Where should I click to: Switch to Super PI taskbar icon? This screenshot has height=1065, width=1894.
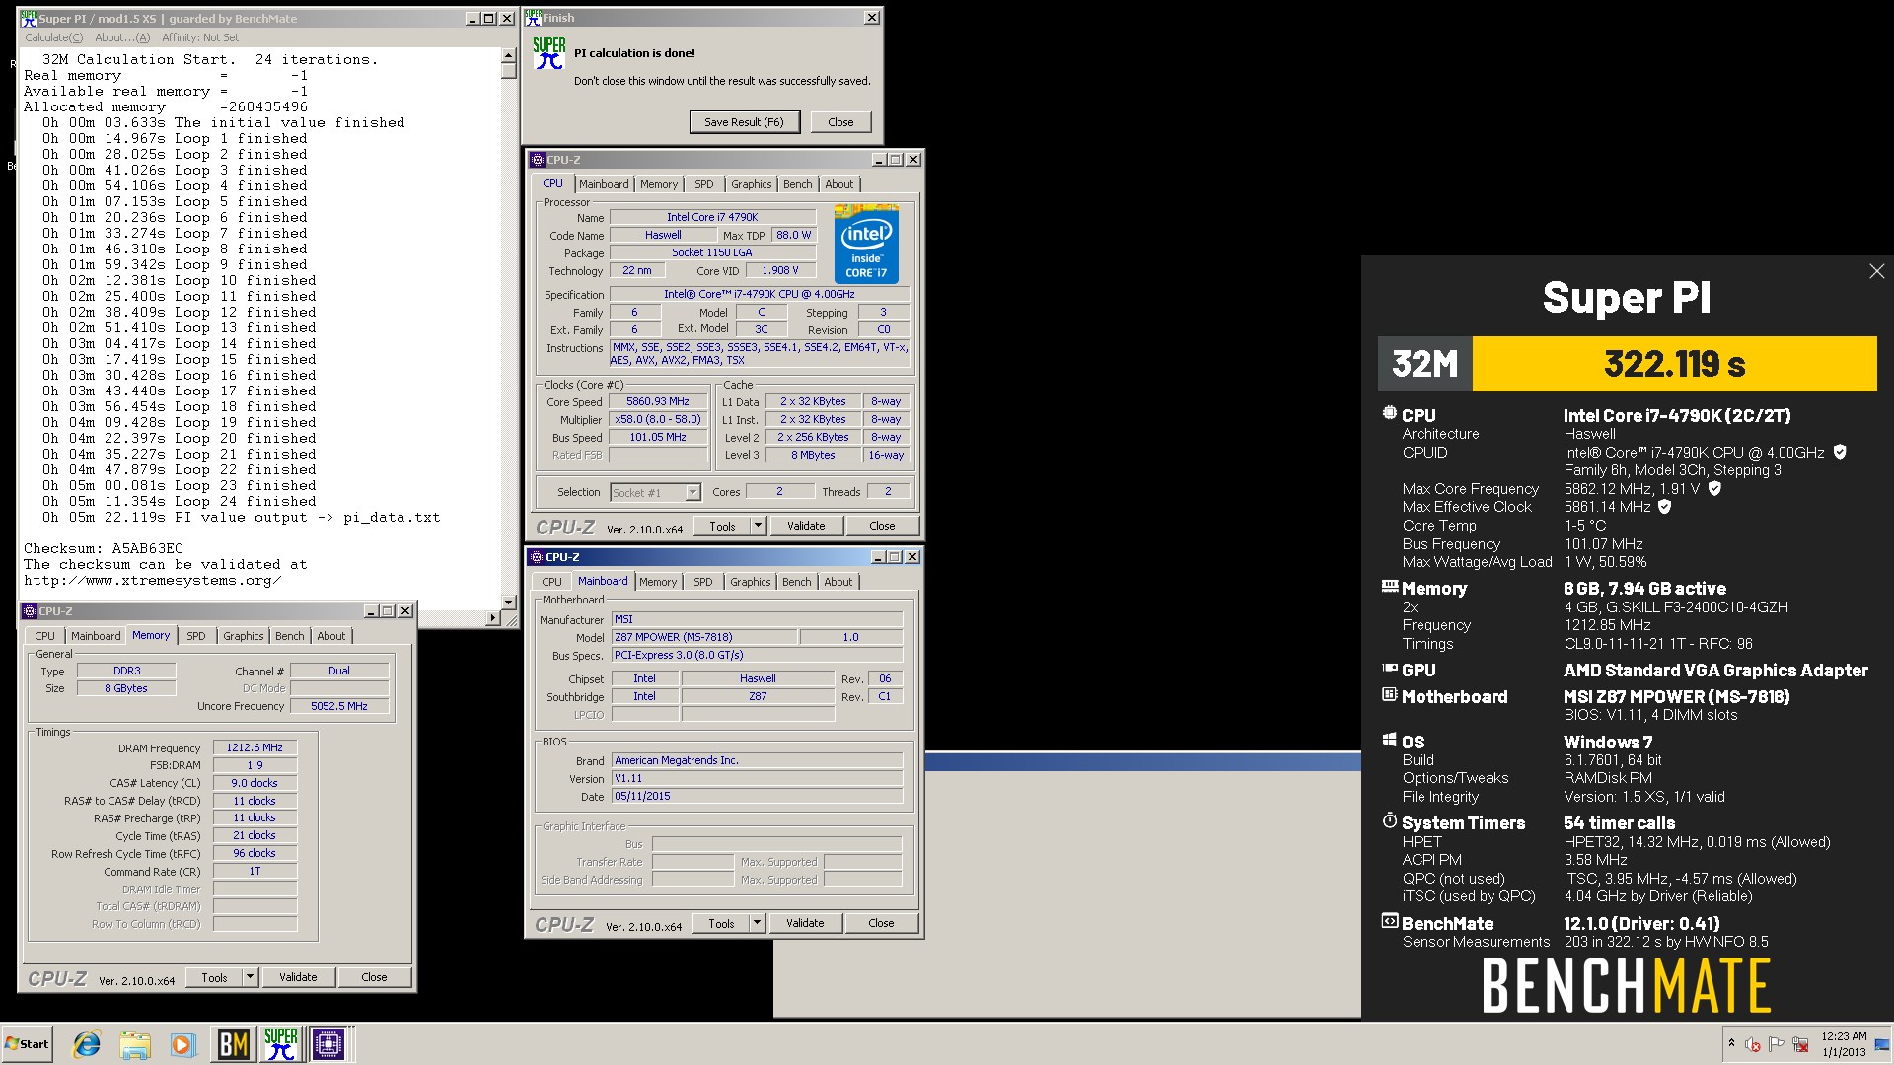pyautogui.click(x=280, y=1044)
